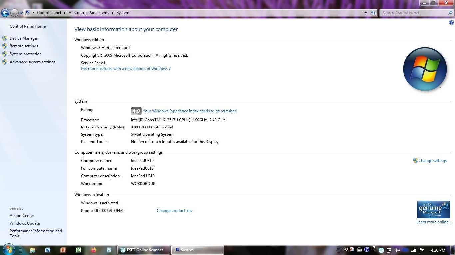The image size is (455, 255).
Task: Click the power plug battery tray icon
Action: point(390,250)
